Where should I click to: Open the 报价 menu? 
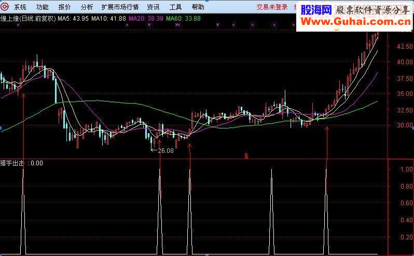[64, 7]
